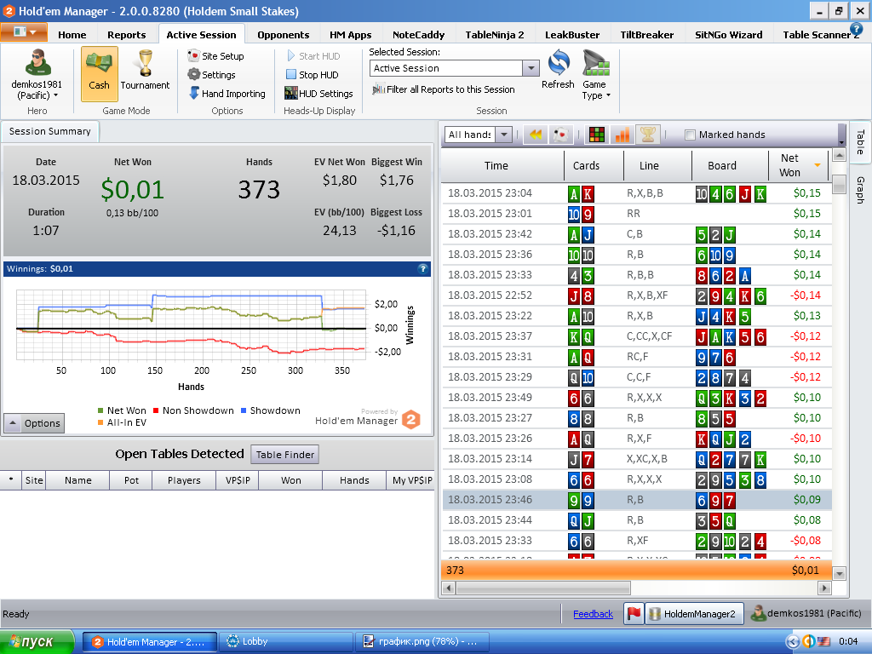Open Hand Importing
Image resolution: width=872 pixels, height=654 pixels.
(x=227, y=94)
